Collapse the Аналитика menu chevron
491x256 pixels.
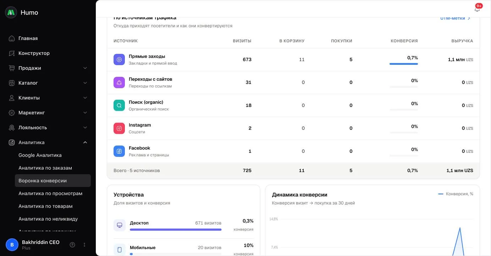[85, 142]
